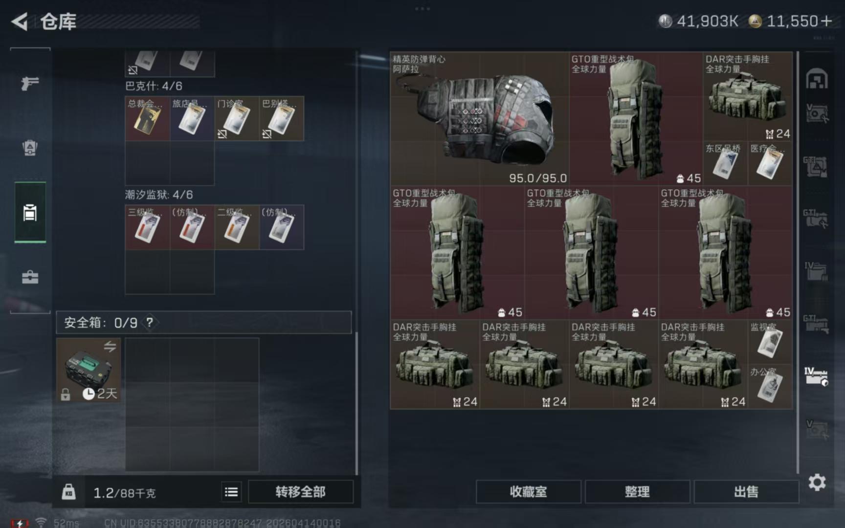This screenshot has height=528, width=845.
Task: Select the safe box case with 2天 timer
Action: [x=89, y=370]
